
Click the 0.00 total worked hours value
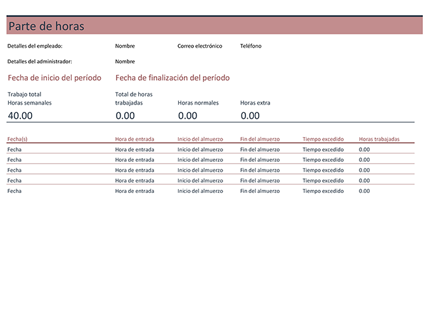tap(125, 115)
